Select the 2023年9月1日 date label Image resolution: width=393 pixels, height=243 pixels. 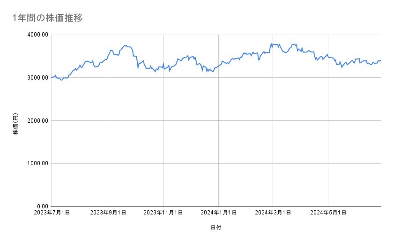(108, 213)
